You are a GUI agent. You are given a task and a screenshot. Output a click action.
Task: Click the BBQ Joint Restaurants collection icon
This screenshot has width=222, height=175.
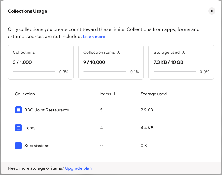click(18, 110)
